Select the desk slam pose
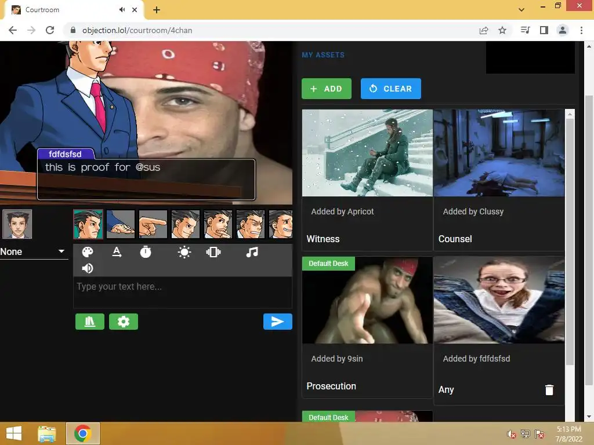The image size is (594, 445). pyautogui.click(x=121, y=224)
